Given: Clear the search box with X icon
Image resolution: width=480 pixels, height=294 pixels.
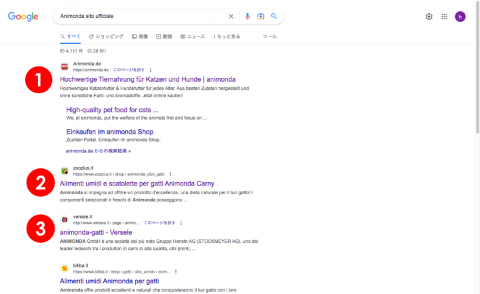Looking at the screenshot, I should coord(231,17).
